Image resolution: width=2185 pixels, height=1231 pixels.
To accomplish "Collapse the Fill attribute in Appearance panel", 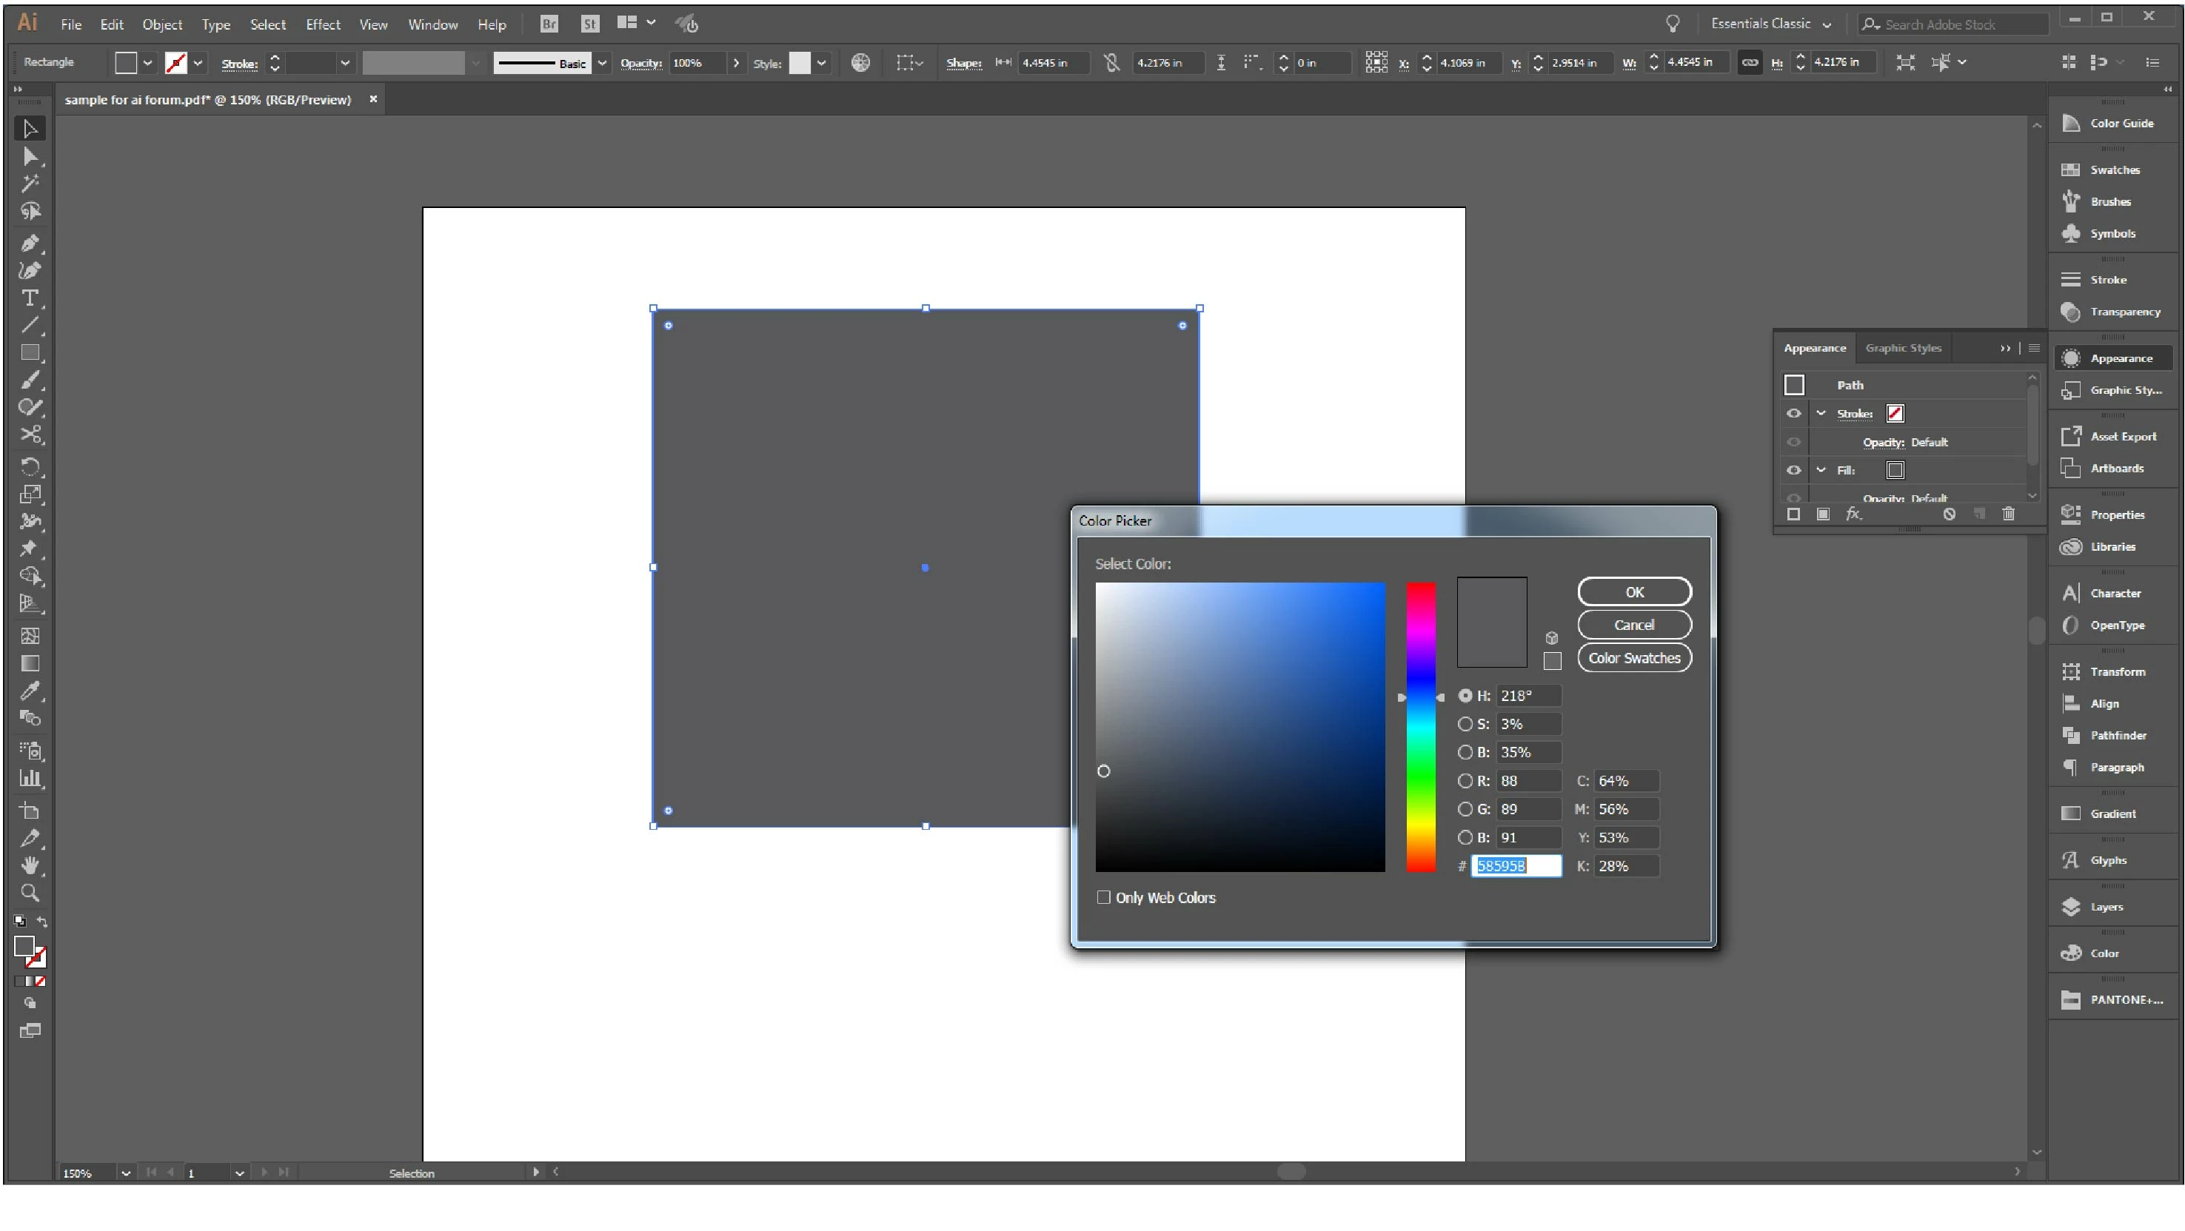I will (1821, 470).
